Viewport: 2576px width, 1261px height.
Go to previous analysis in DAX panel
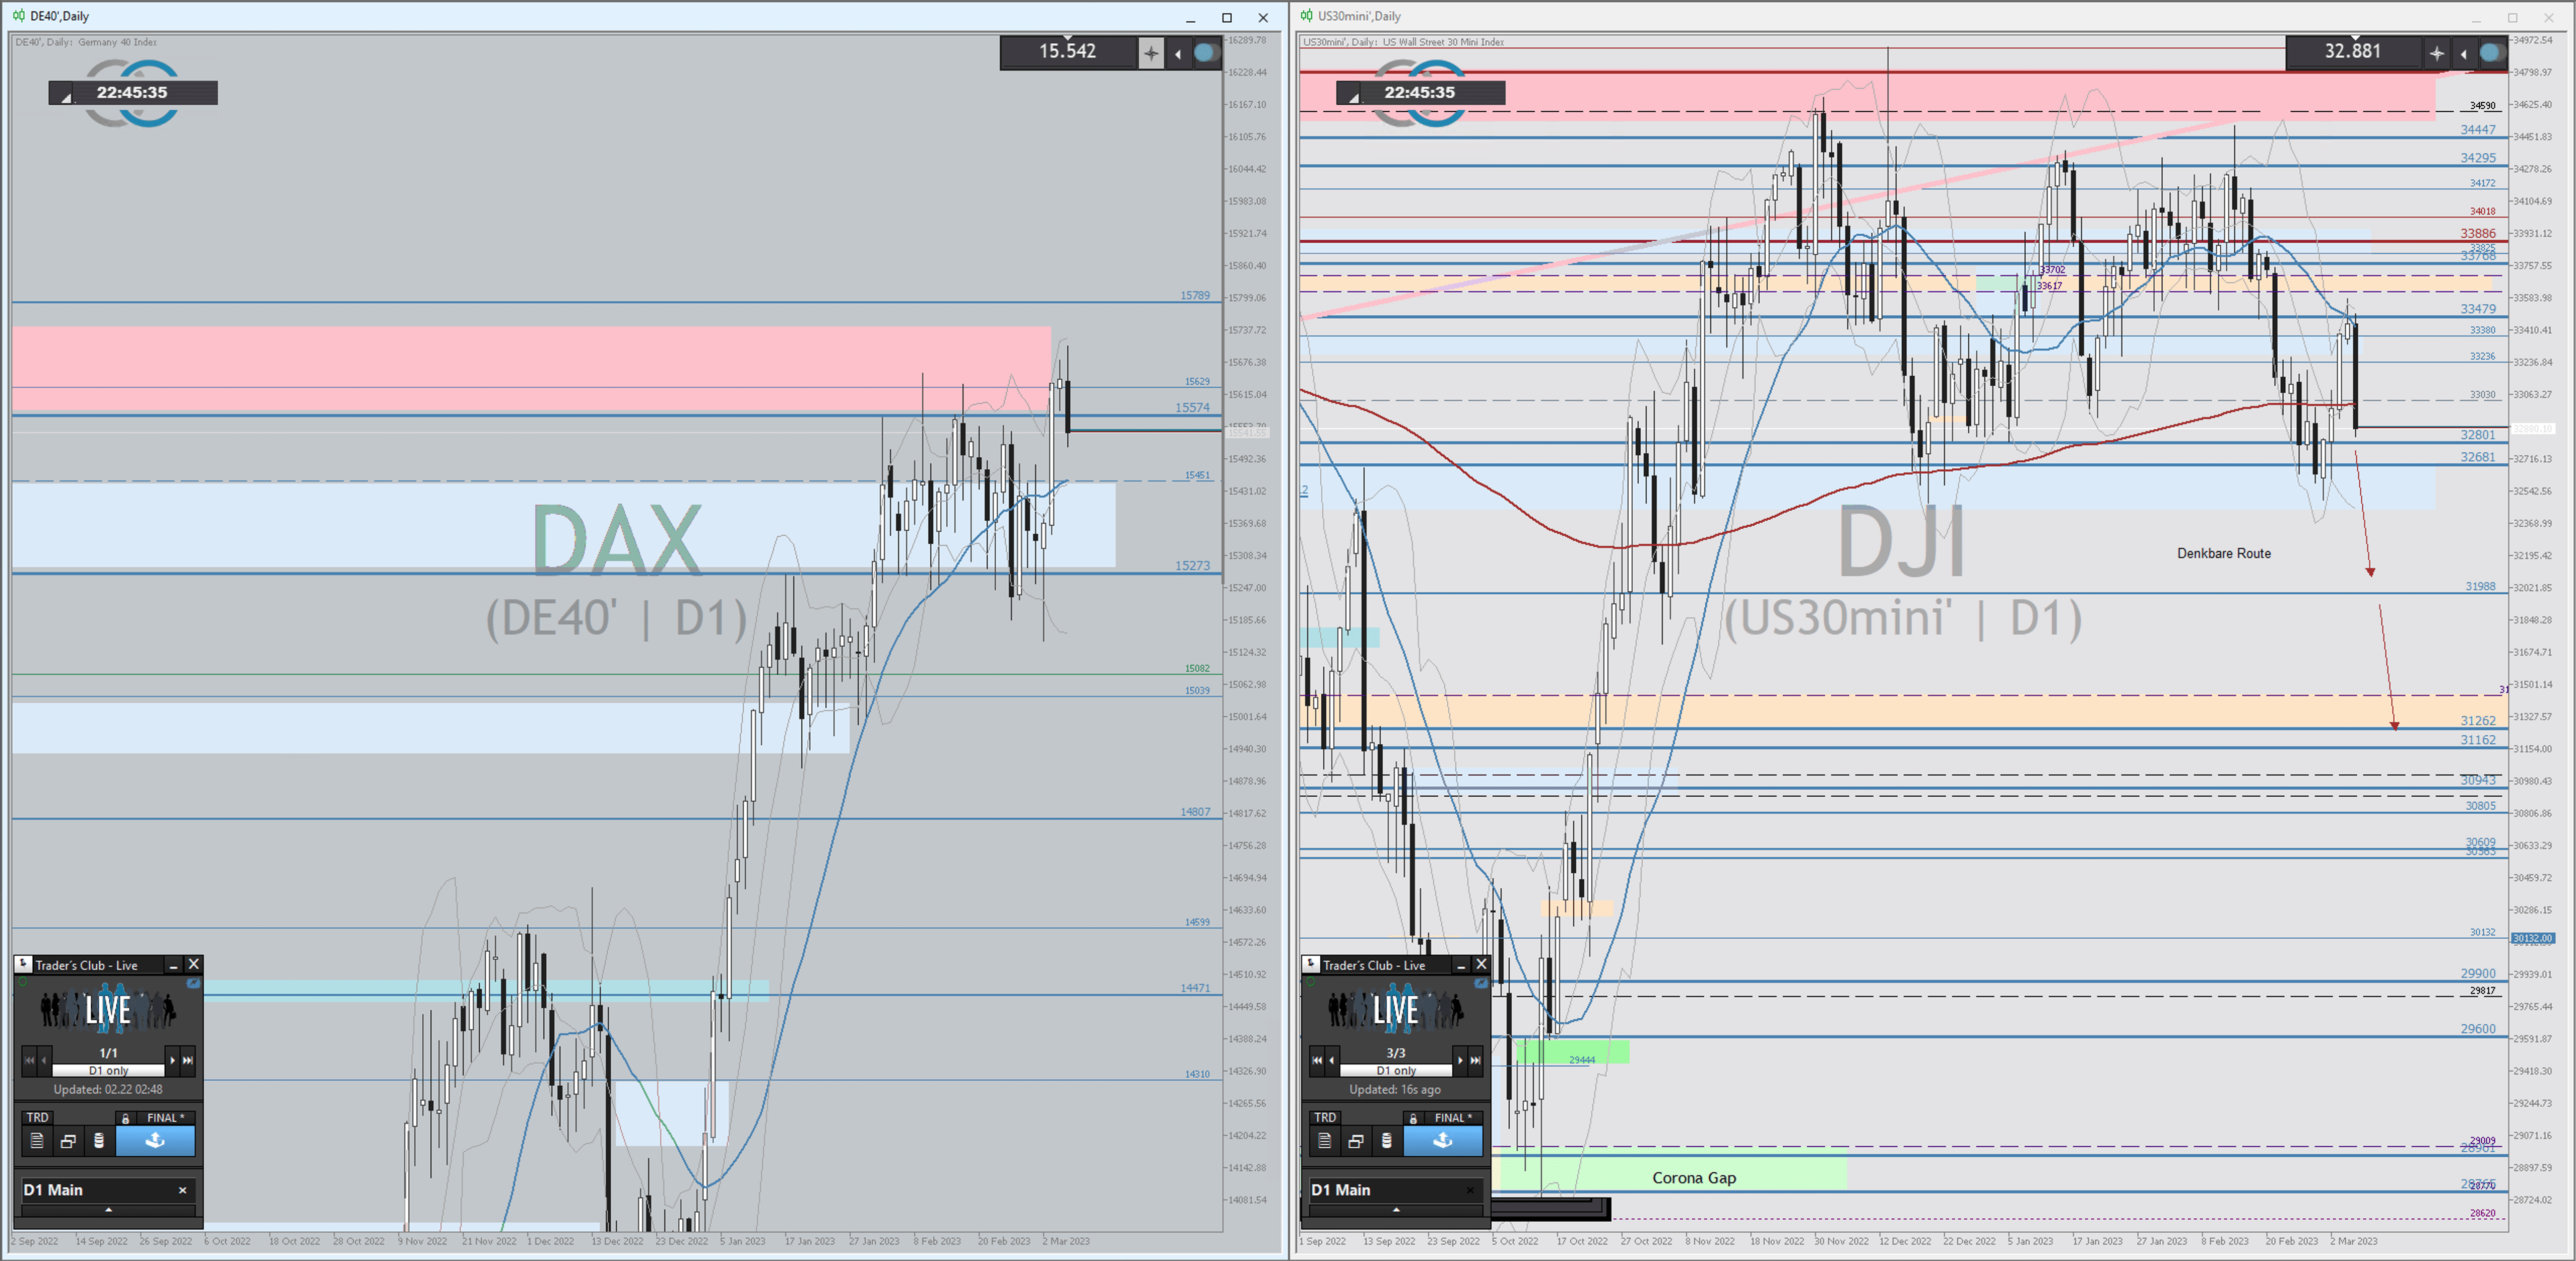44,1060
